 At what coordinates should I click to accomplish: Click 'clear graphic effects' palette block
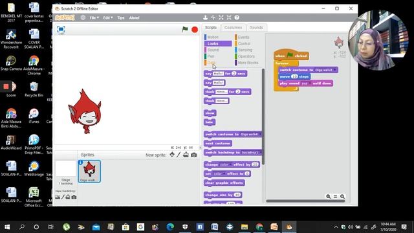(x=224, y=183)
